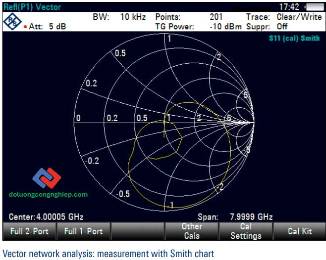Click the Suppr: parameter label
Screen dimensions: 326x260
(x=258, y=27)
